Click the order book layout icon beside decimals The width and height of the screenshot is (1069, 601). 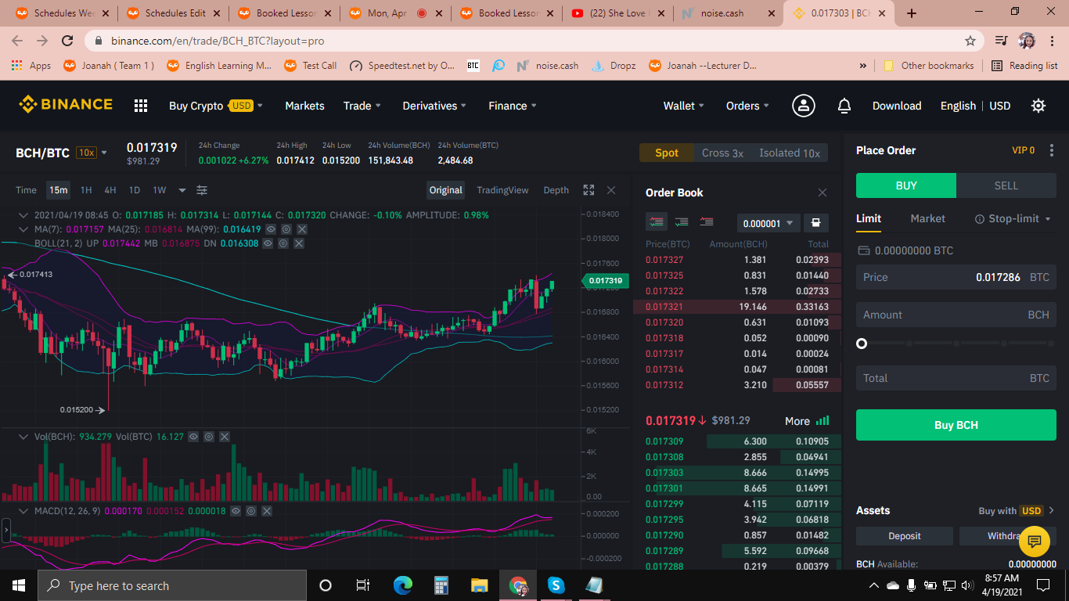click(815, 223)
